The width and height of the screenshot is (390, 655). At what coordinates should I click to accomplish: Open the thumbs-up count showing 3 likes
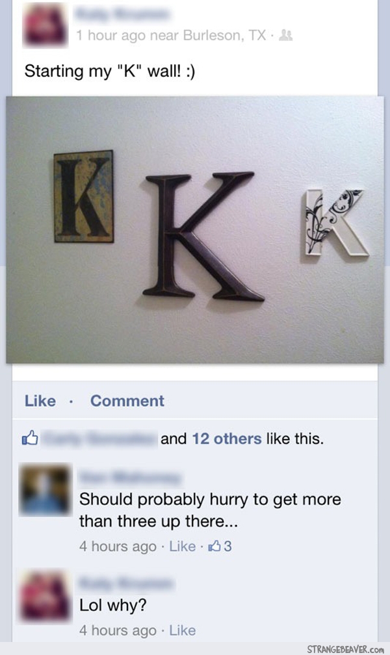click(220, 546)
